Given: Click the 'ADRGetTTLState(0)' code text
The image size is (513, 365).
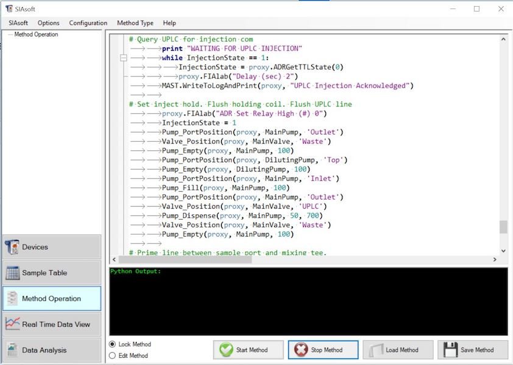Looking at the screenshot, I should point(308,68).
